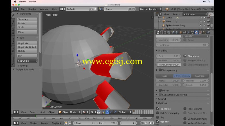Open the Object properties cube icon
The width and height of the screenshot is (225, 126).
point(181,32)
